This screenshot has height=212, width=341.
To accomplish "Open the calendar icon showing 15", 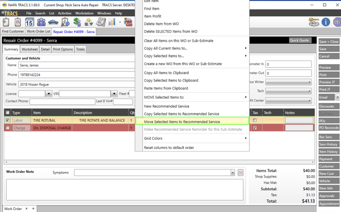I will (x=30, y=22).
